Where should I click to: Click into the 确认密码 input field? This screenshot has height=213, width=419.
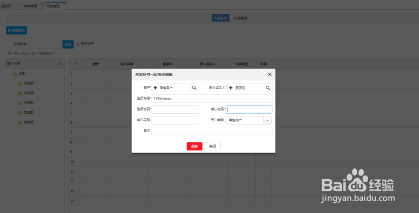[249, 109]
